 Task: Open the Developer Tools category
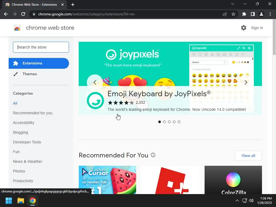27,142
